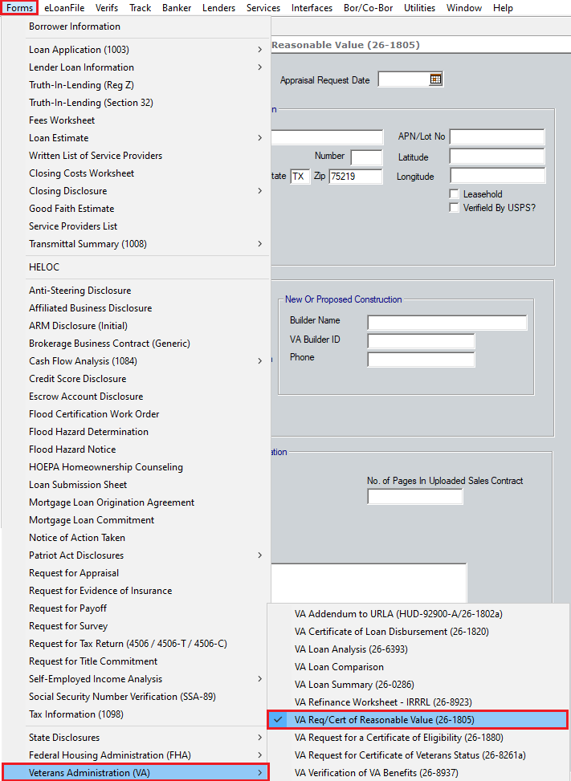
Task: Open the Services menu
Action: (x=263, y=8)
